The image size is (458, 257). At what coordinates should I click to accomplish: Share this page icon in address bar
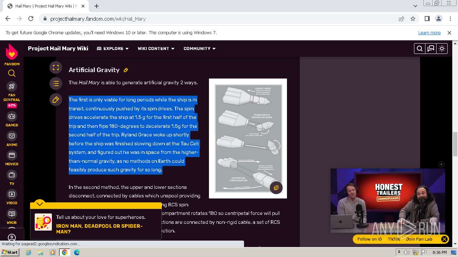[x=401, y=19]
